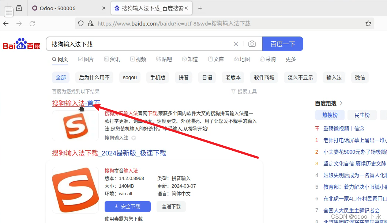Select the 网页 search category

[60, 59]
